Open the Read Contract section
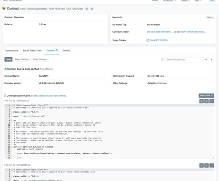 pyautogui.click(x=22, y=60)
